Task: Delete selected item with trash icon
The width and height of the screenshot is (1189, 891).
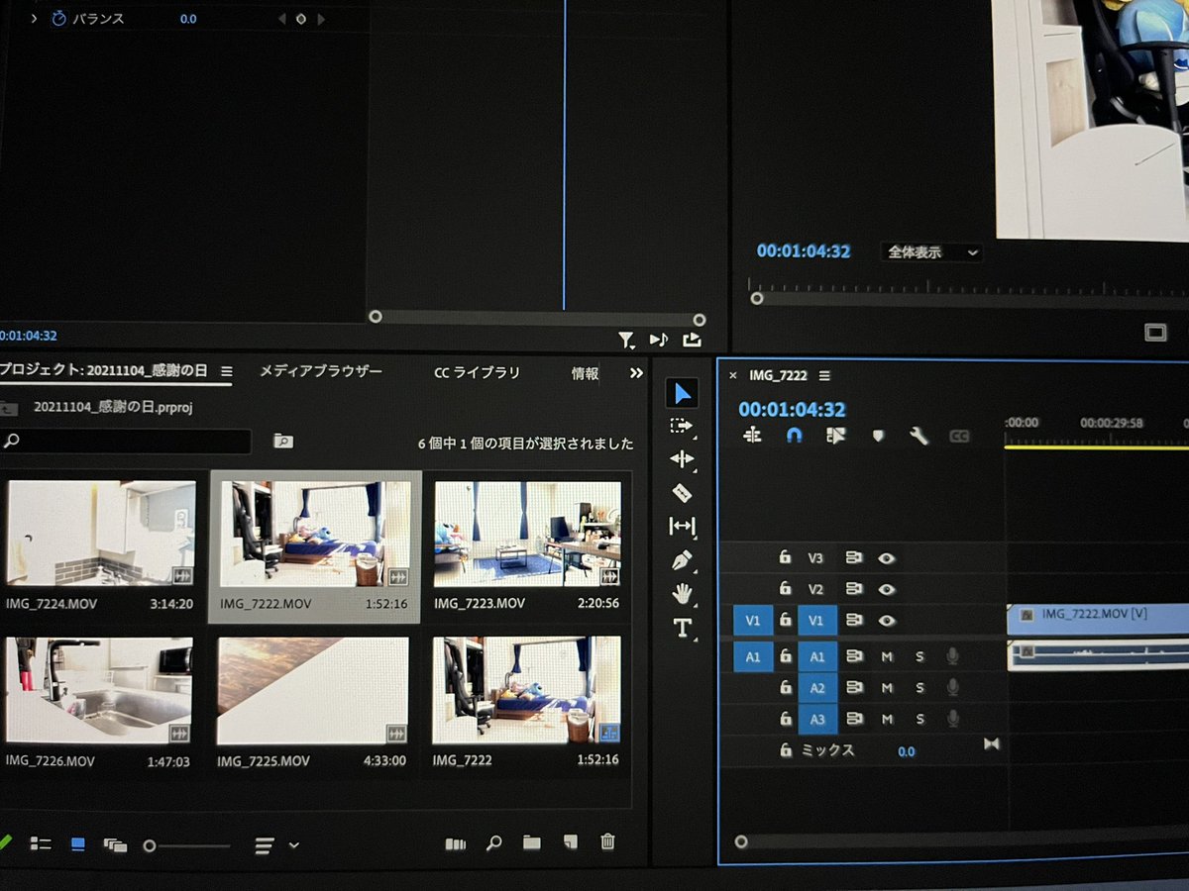Action: click(x=607, y=841)
